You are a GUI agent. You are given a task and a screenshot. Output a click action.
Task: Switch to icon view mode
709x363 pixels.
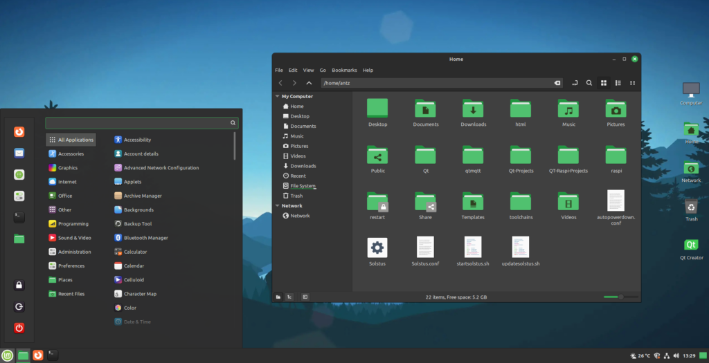coord(604,83)
